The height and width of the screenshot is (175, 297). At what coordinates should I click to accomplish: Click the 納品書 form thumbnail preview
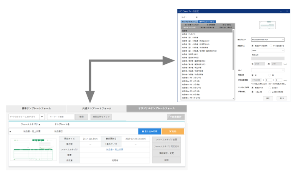33,150
